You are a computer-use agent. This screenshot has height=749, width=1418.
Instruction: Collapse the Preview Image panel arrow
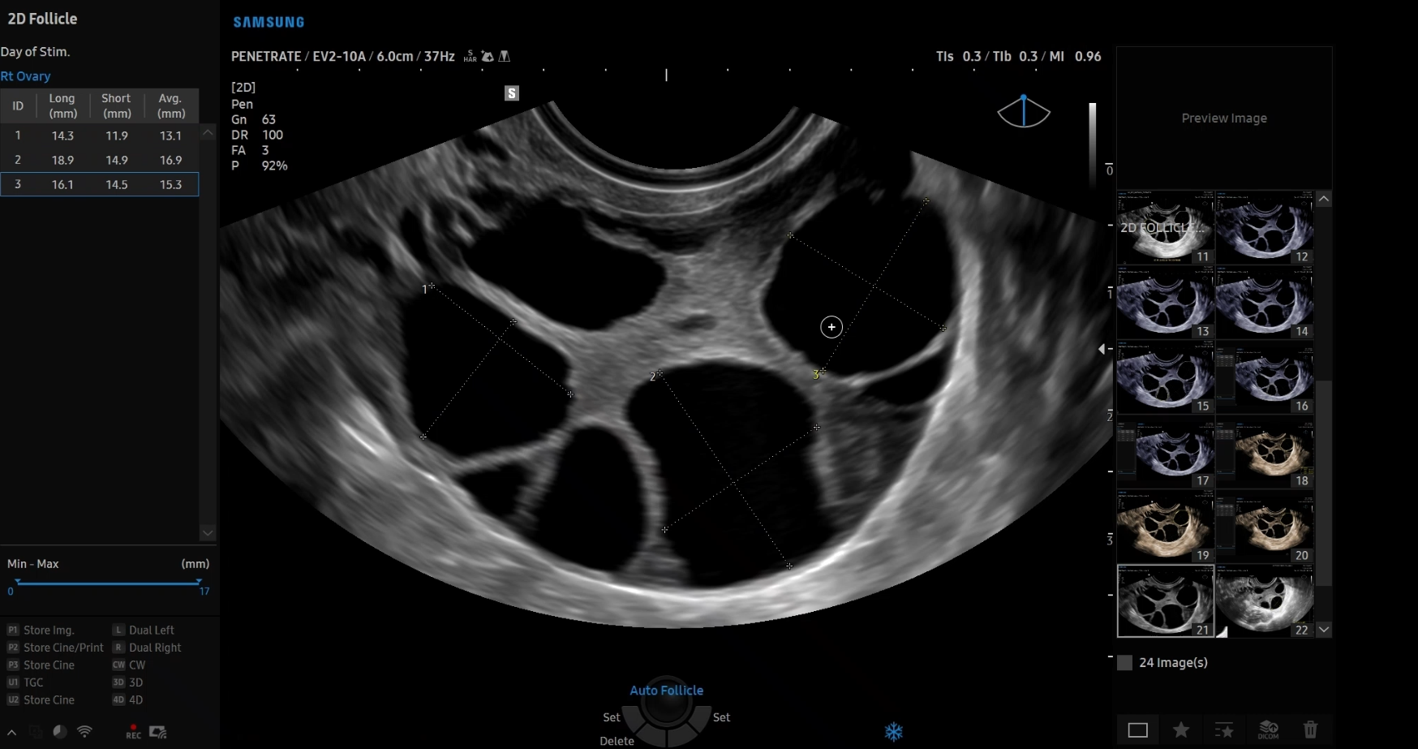1103,349
